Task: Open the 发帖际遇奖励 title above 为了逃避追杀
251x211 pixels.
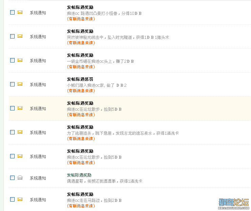Action: (80, 127)
